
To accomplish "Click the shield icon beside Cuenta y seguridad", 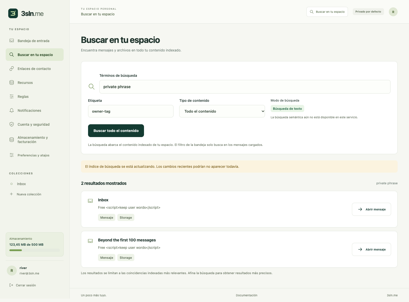I will point(12,124).
